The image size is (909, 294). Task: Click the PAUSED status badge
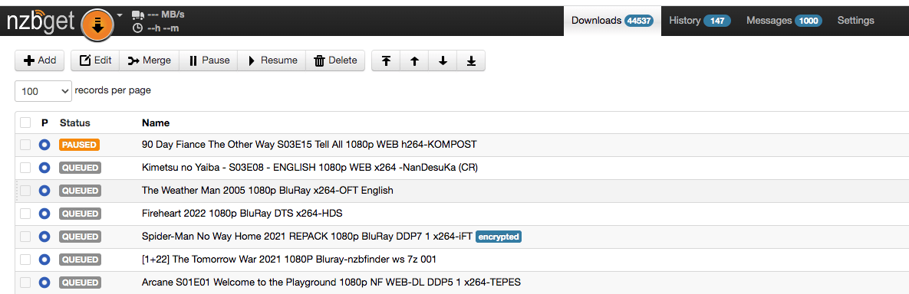[x=80, y=145]
